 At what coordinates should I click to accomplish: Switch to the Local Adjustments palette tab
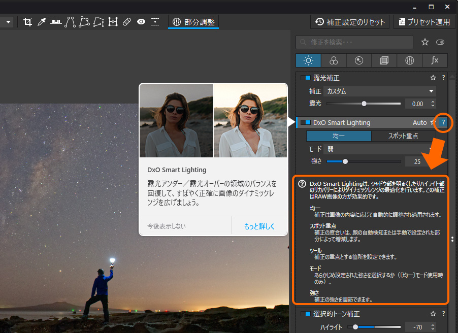[x=410, y=60]
